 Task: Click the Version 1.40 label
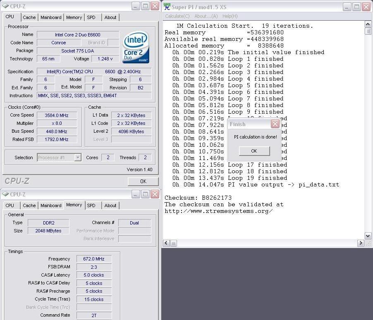click(139, 170)
